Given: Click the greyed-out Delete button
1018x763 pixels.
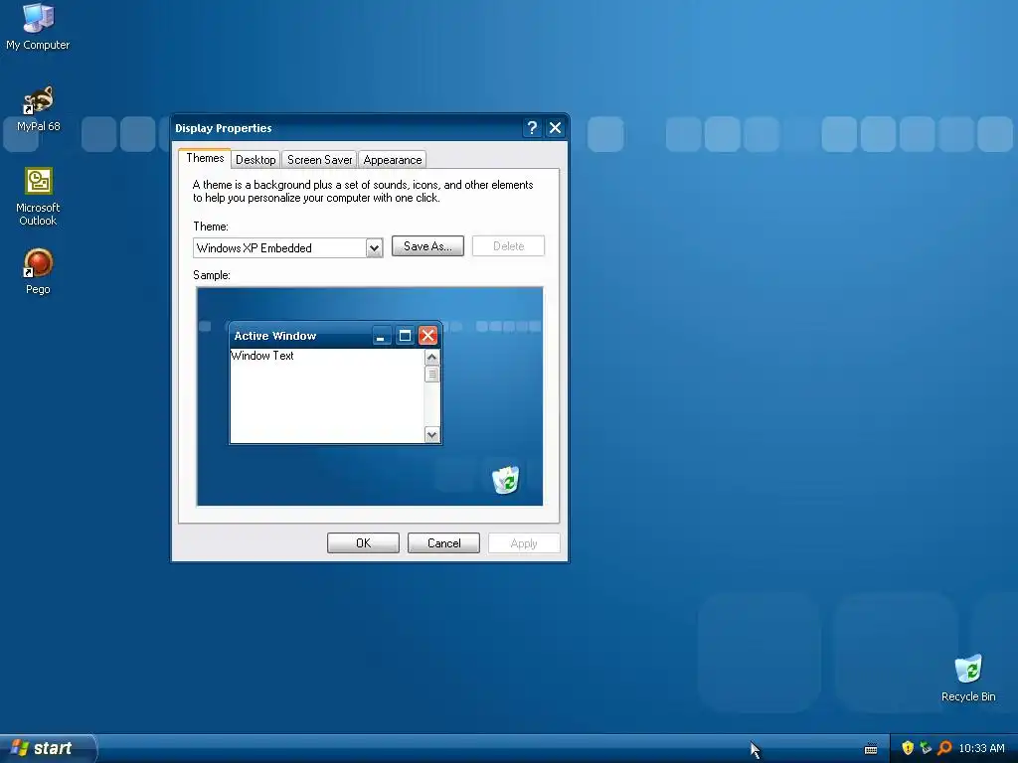Looking at the screenshot, I should tap(508, 246).
